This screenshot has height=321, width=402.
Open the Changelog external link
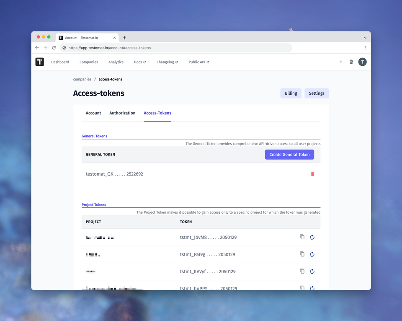167,62
